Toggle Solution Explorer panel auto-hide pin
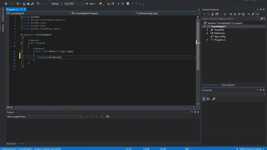The height and width of the screenshot is (150, 267). click(260, 10)
